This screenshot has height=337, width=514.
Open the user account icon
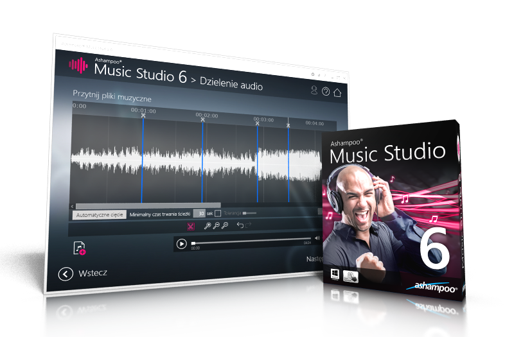(x=314, y=91)
